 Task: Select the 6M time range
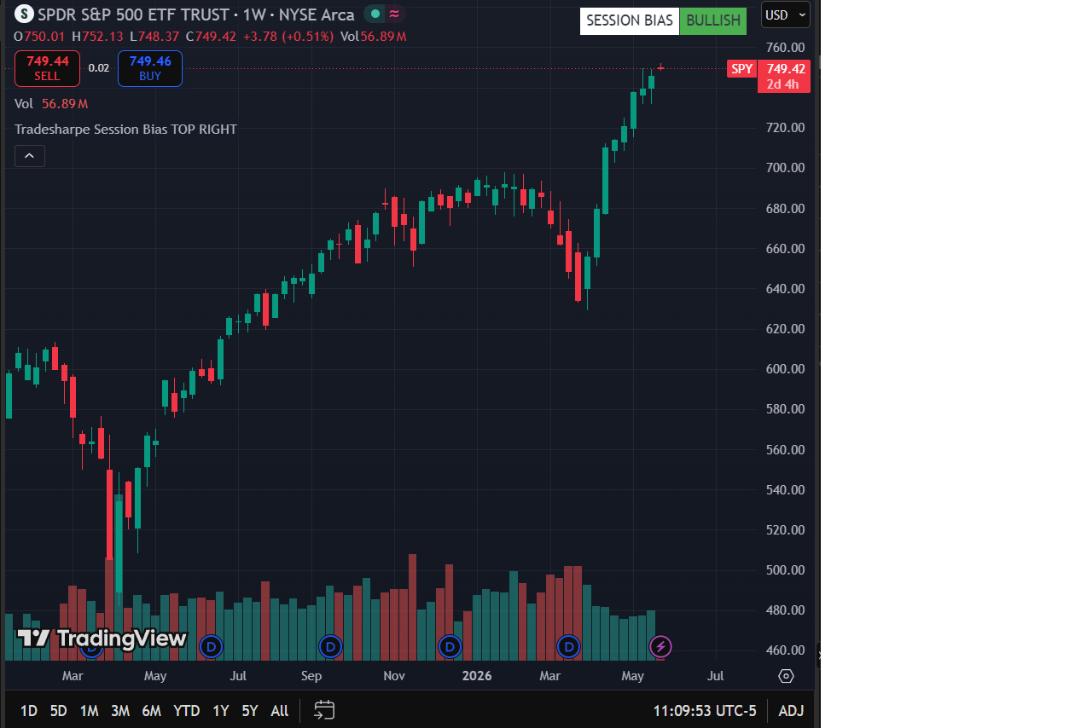pyautogui.click(x=151, y=711)
